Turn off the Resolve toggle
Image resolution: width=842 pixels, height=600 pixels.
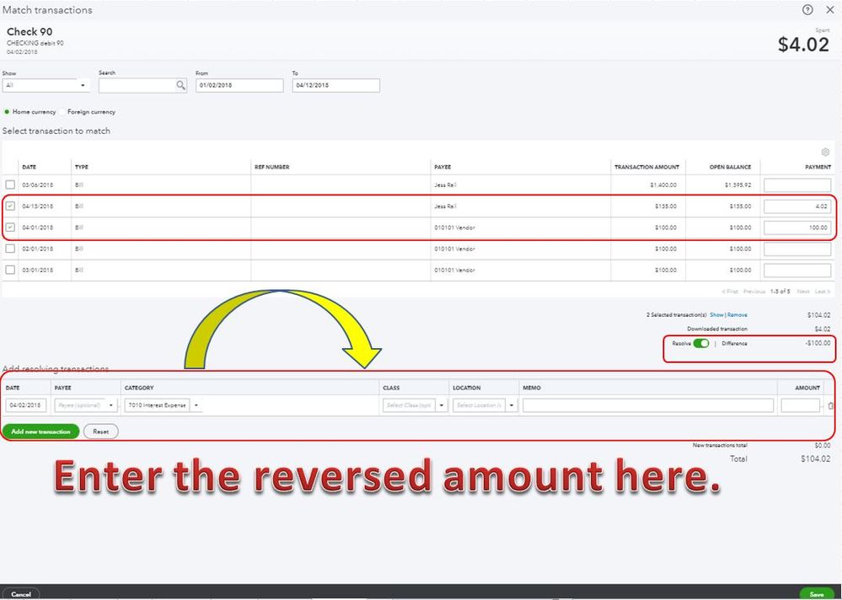(701, 344)
